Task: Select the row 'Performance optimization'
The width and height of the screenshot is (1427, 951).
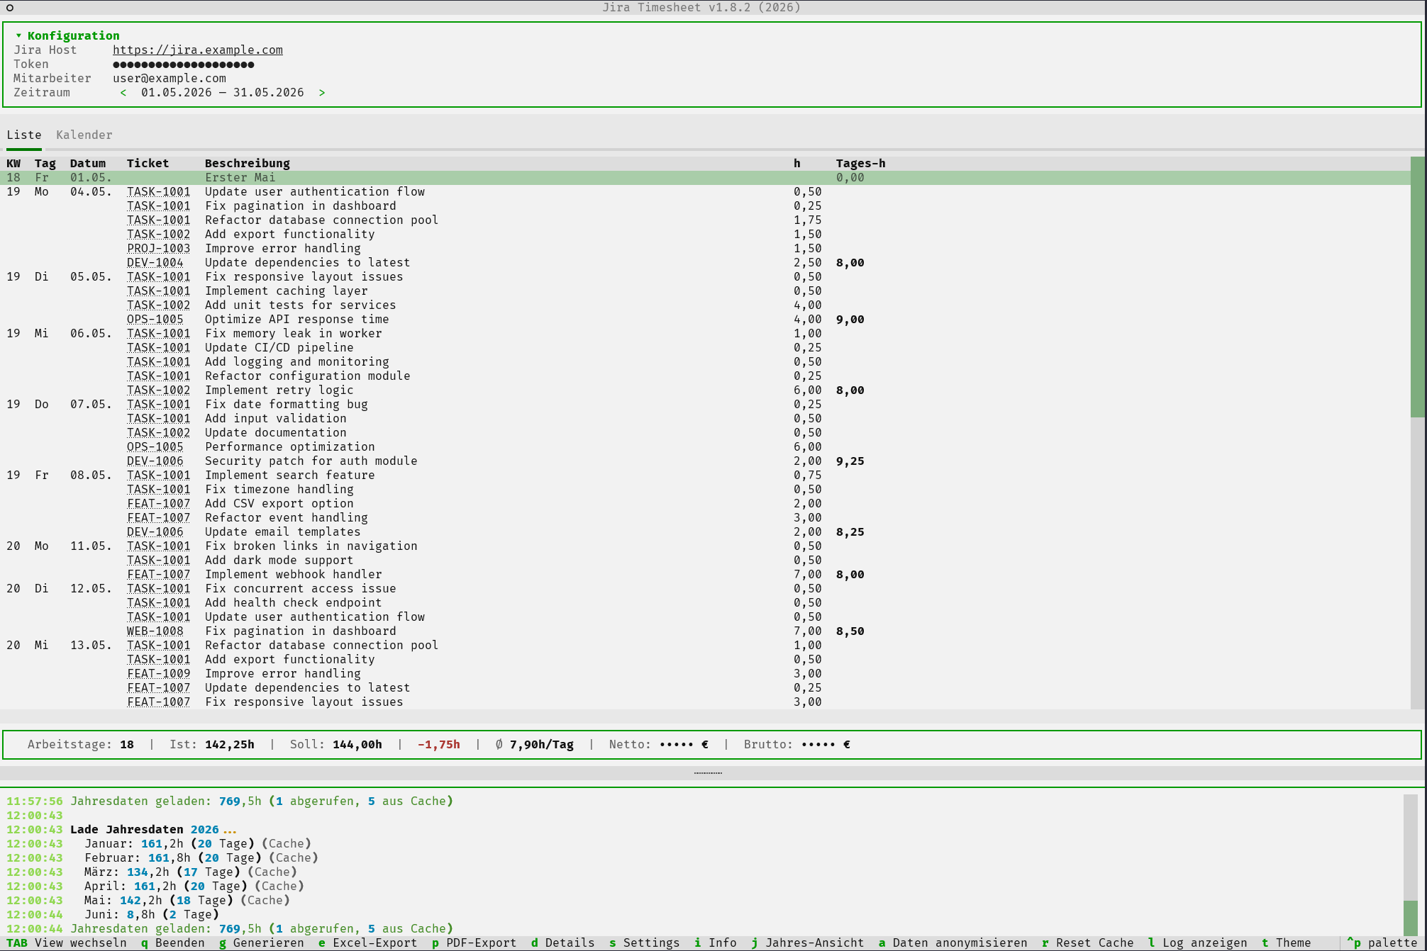Action: point(706,447)
